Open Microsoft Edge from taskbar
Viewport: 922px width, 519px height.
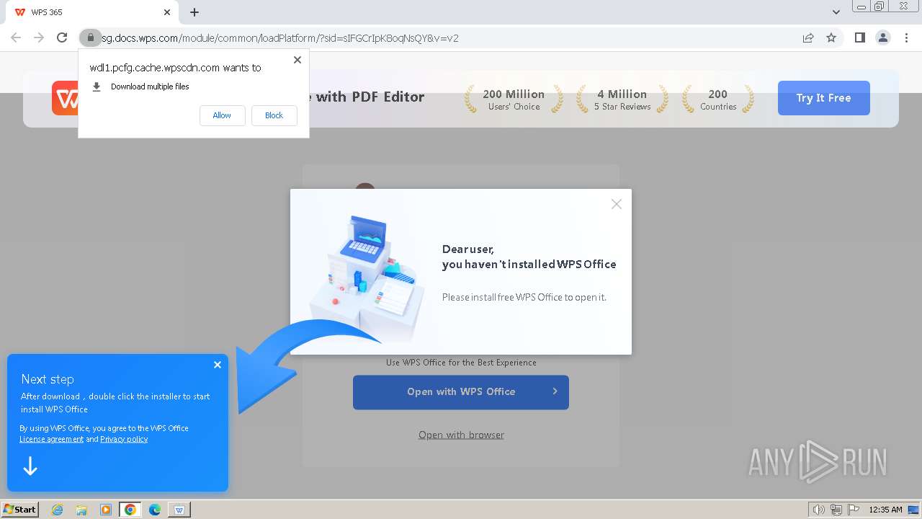click(155, 510)
